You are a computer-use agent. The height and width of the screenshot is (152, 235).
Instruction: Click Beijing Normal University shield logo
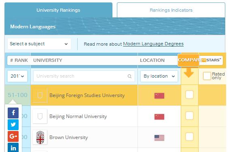click(40, 116)
